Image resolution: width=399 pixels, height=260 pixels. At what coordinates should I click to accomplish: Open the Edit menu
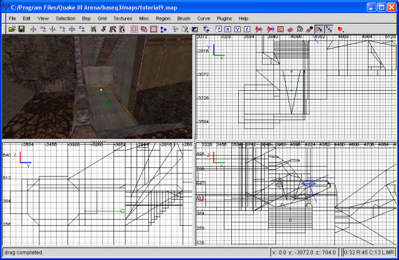coord(26,19)
